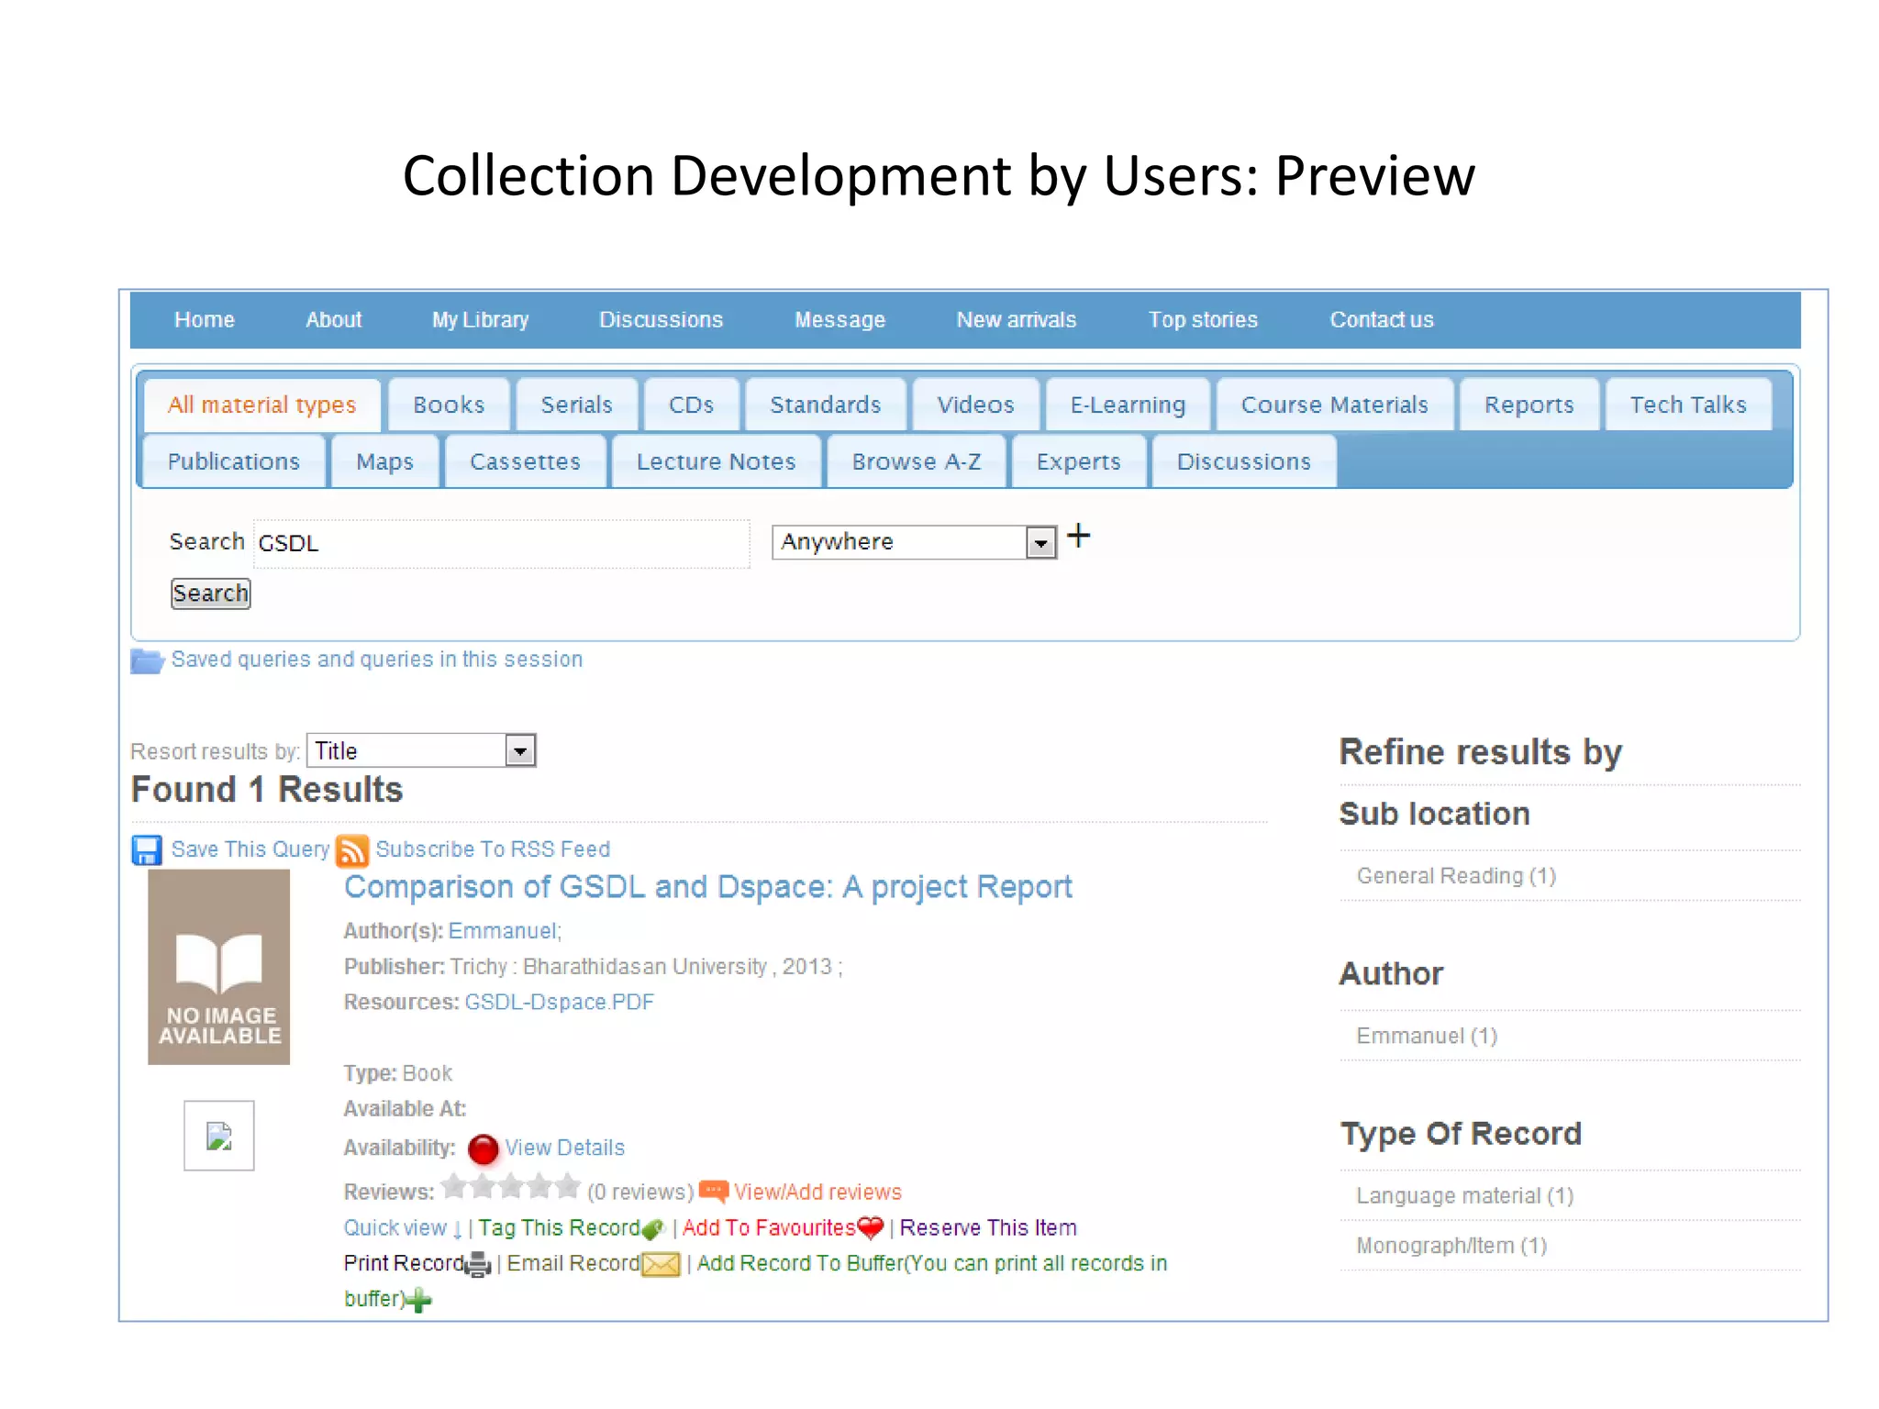1879x1409 pixels.
Task: Click the No Image Available book cover
Action: click(218, 967)
